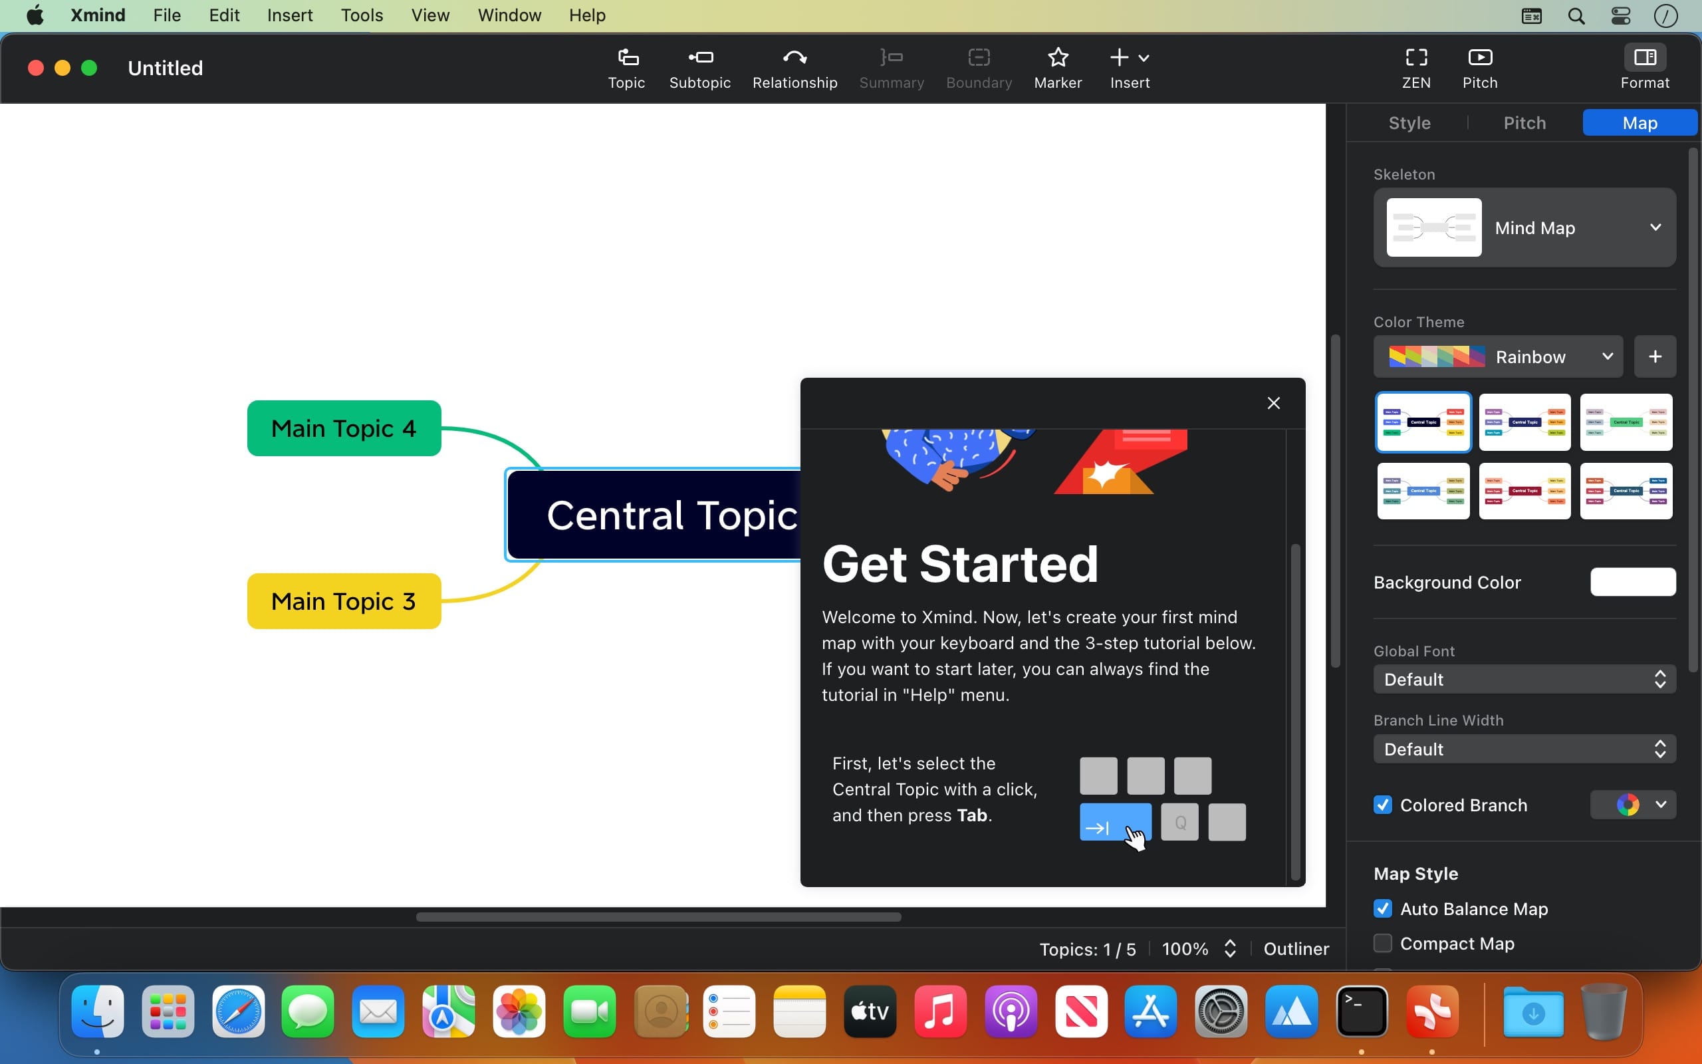The image size is (1702, 1064).
Task: Toggle the Format panel icon
Action: coord(1643,68)
